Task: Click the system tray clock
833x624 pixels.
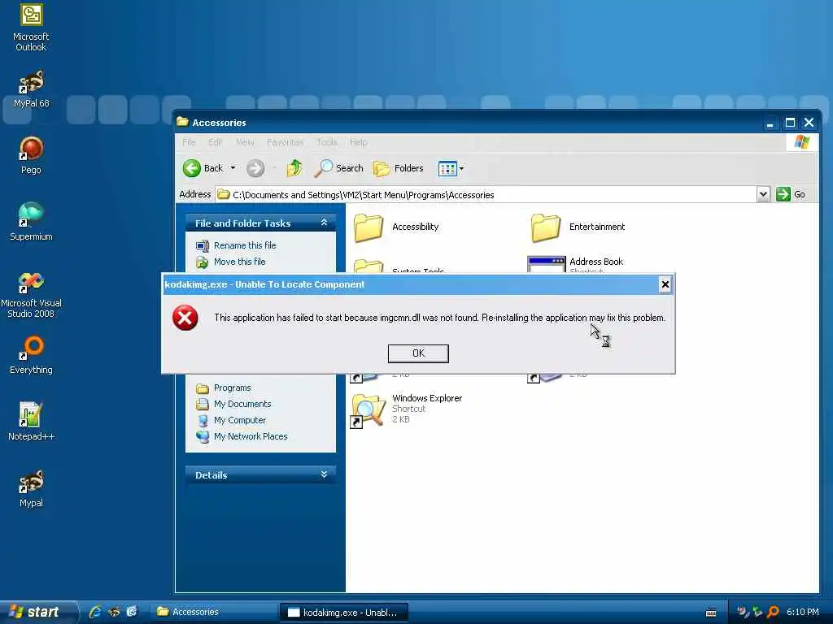Action: [802, 613]
